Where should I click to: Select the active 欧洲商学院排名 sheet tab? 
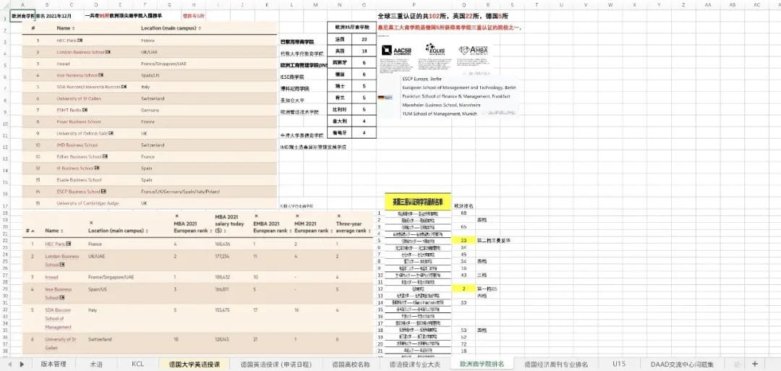click(x=482, y=364)
